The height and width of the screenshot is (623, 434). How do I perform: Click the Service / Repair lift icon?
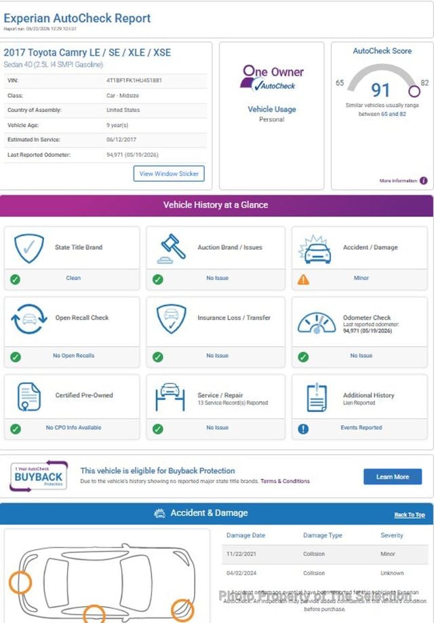pyautogui.click(x=170, y=396)
